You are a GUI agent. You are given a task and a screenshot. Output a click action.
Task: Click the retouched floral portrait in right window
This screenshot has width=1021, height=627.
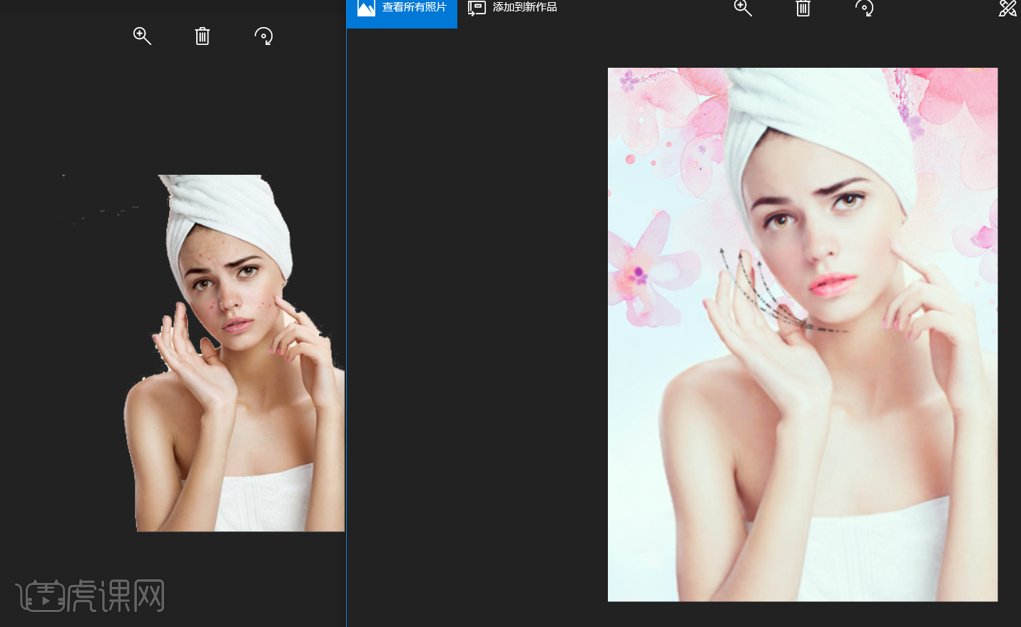pos(803,335)
